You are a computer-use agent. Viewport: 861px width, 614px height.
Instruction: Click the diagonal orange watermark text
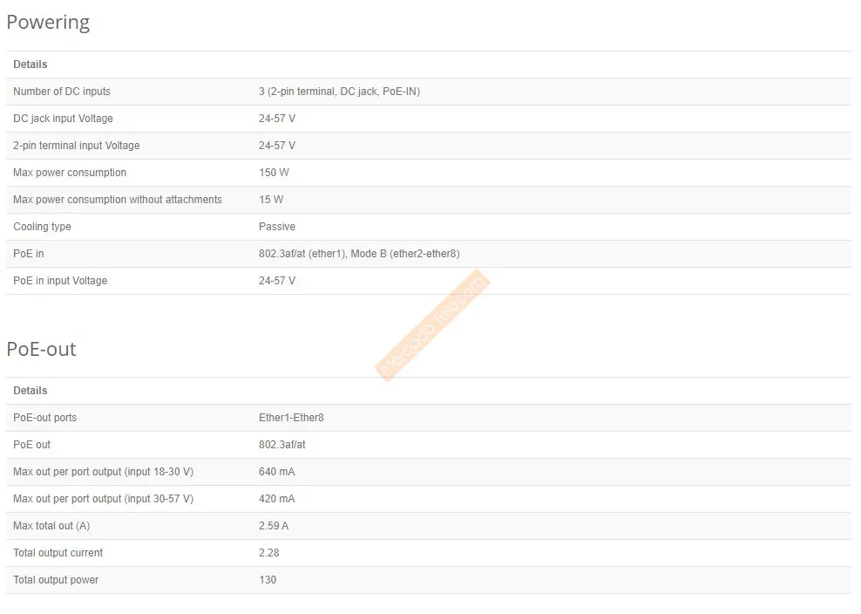coord(433,324)
